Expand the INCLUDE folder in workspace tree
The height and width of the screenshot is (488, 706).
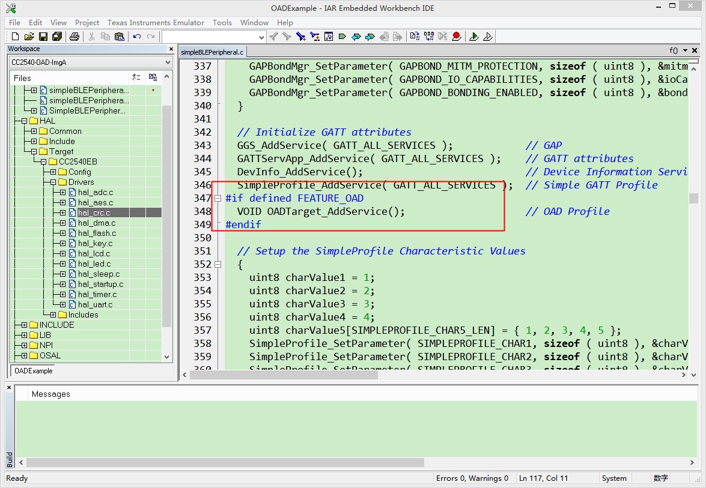[24, 325]
